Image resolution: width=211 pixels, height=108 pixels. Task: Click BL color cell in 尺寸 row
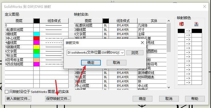tap(106, 30)
